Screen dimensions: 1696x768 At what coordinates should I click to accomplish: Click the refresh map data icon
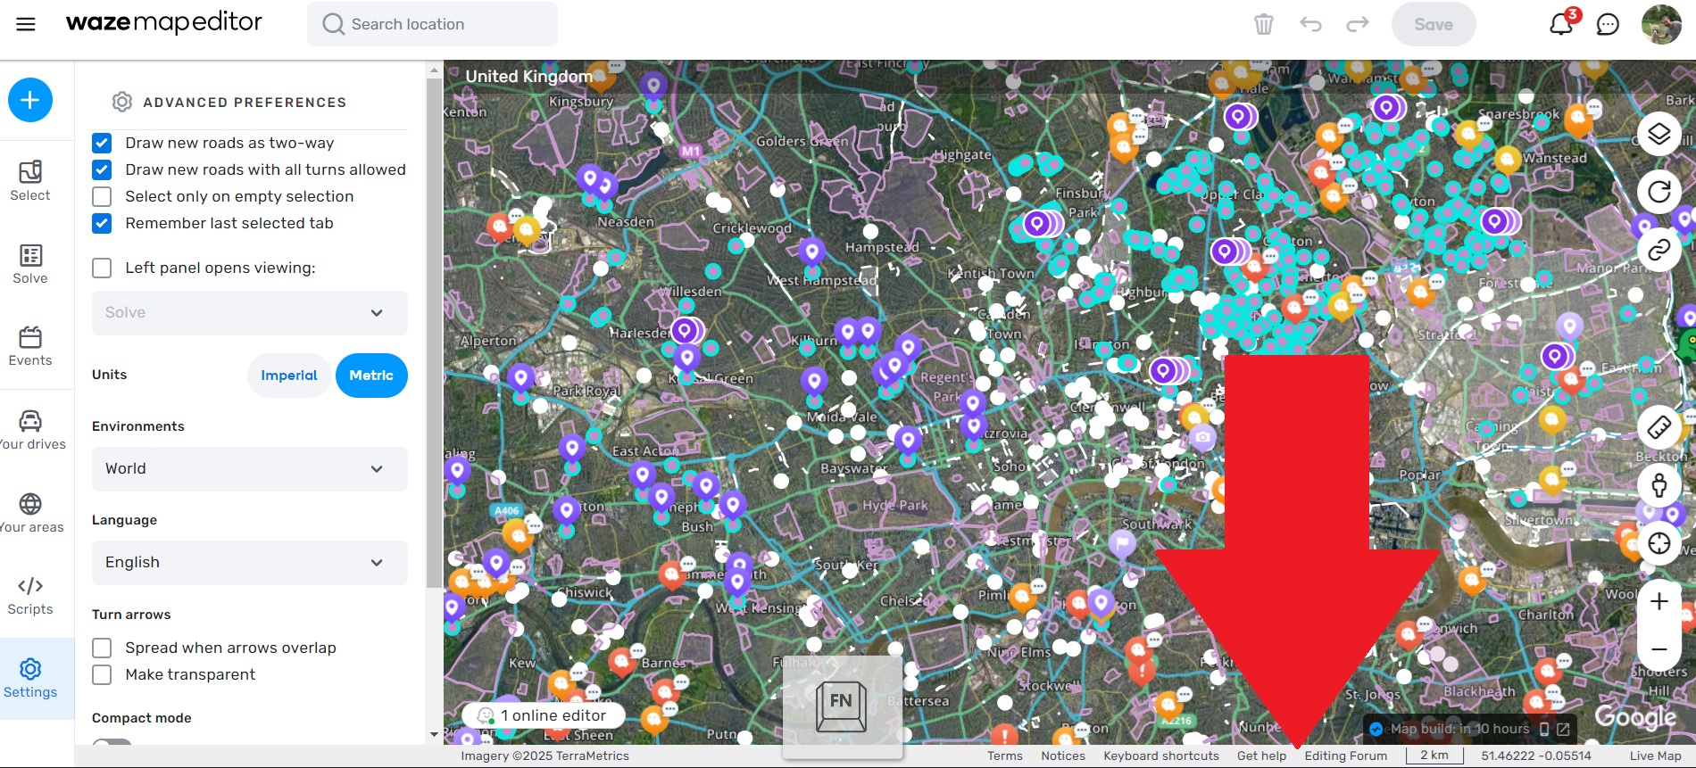coord(1659,192)
